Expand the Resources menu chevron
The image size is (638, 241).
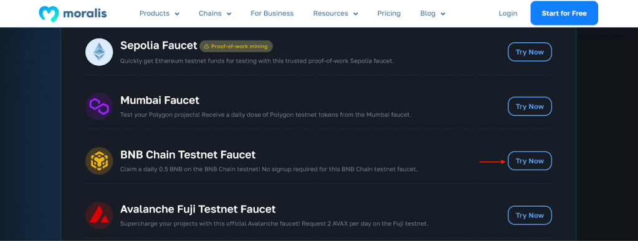pyautogui.click(x=356, y=14)
